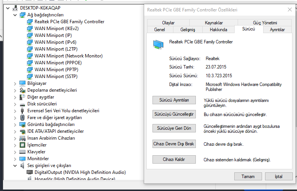
Task: Click the Cihazı Devre Dışı Bırak button
Action: tap(174, 144)
